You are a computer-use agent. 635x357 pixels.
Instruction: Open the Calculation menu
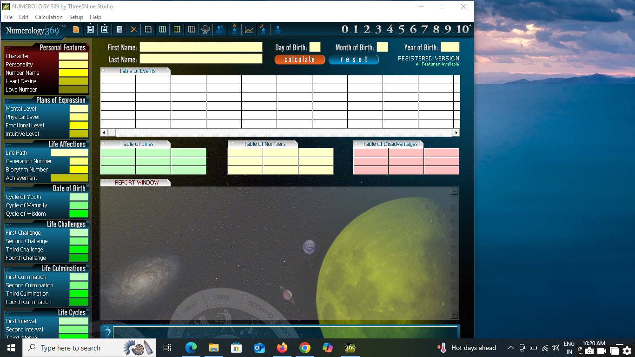tap(48, 17)
